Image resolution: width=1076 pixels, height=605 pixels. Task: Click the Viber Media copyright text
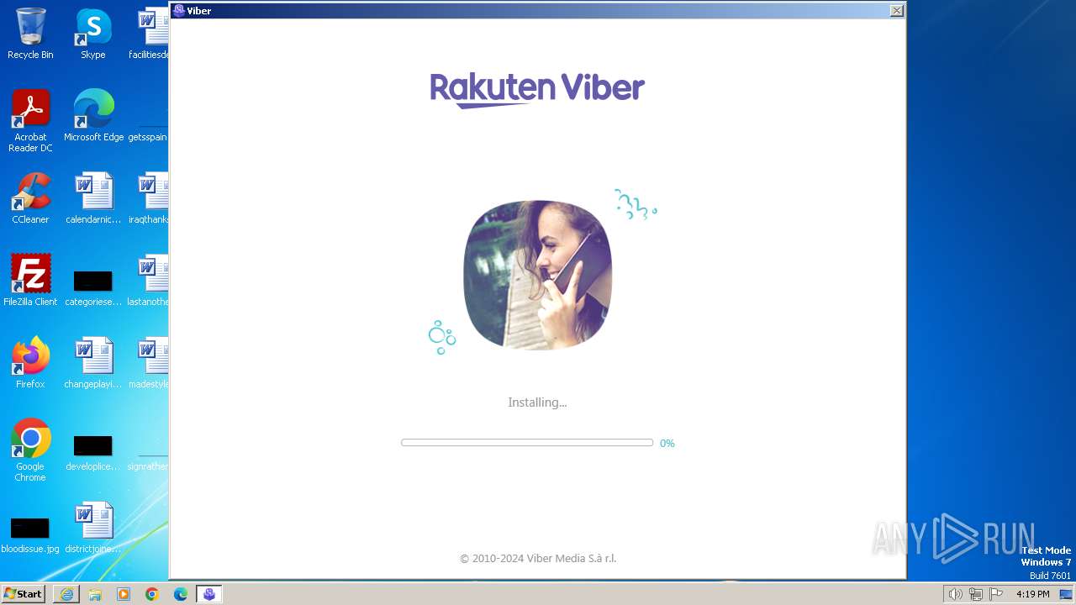(538, 559)
